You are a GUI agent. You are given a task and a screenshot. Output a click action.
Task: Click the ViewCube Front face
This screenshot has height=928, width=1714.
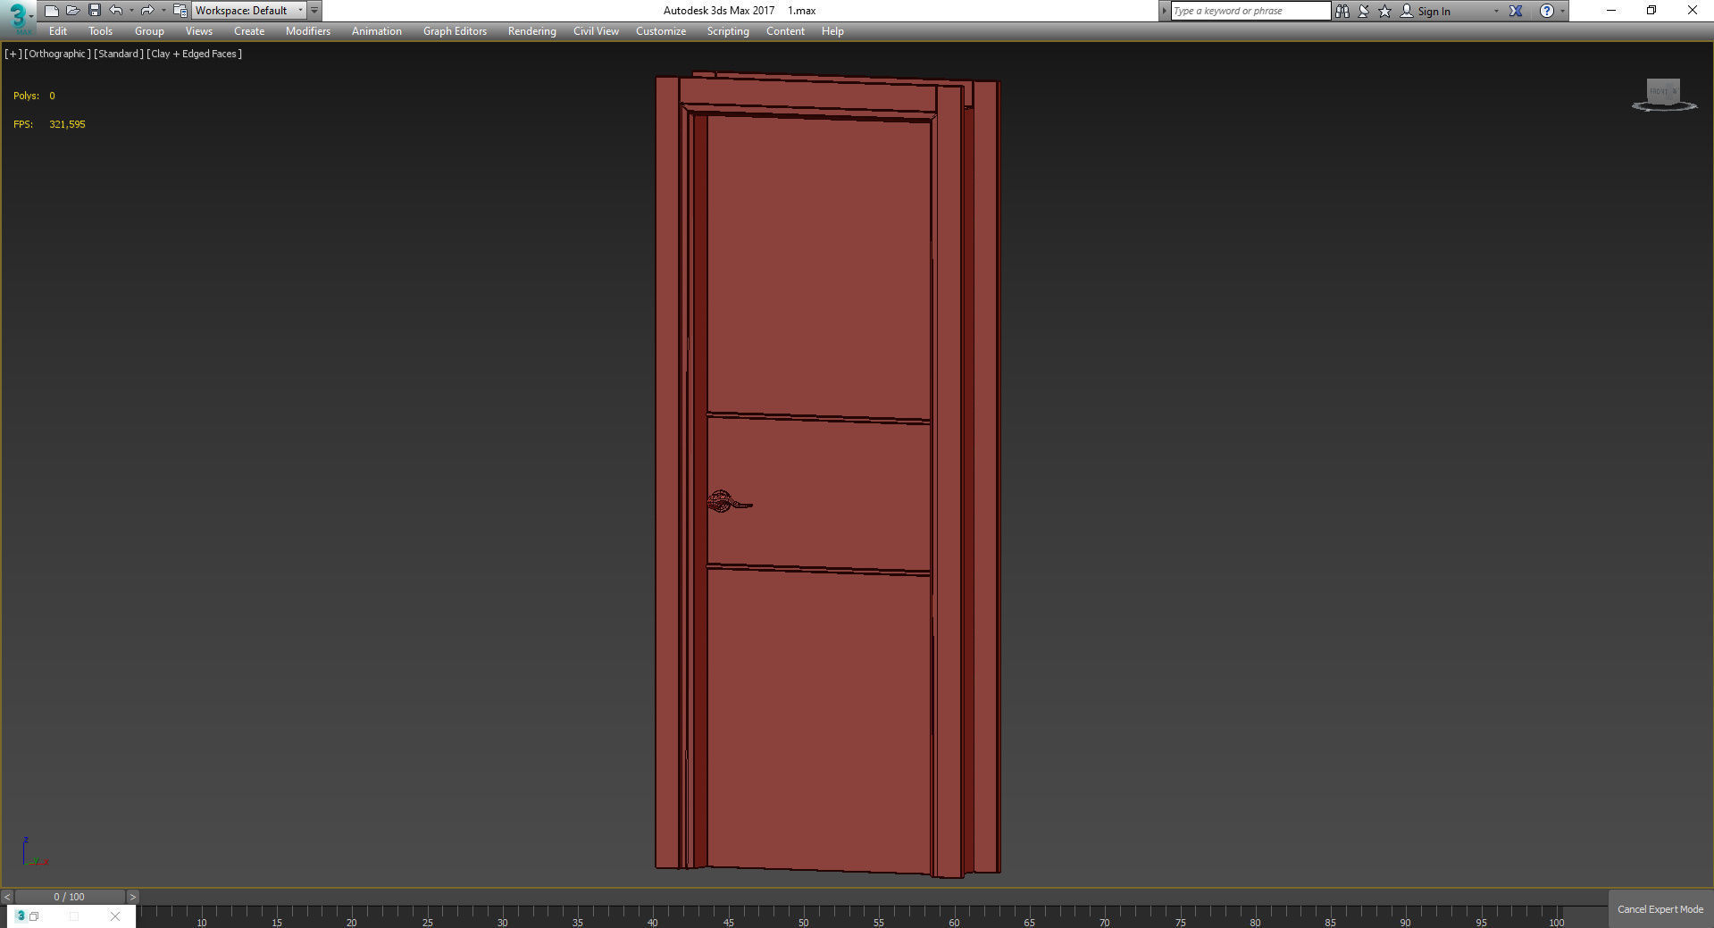click(x=1660, y=91)
